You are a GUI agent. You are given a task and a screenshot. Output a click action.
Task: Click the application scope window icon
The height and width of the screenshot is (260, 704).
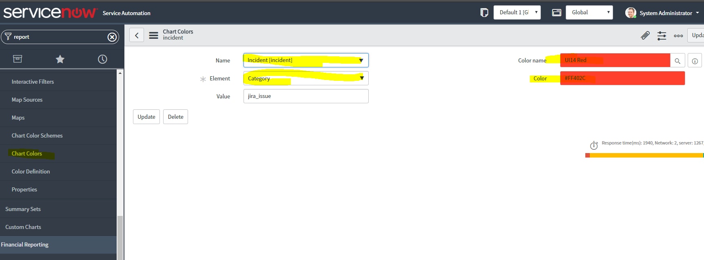[x=556, y=13]
